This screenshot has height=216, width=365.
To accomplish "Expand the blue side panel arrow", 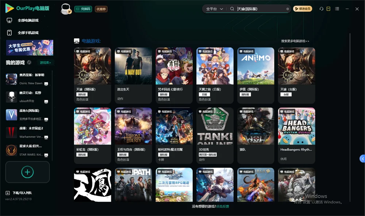I will tap(362, 159).
